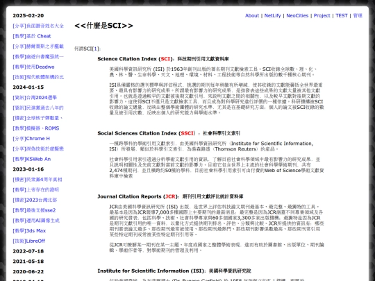This screenshot has width=375, height=281.
Task: Open the [教學]KSWeb An article
Action: [x=32, y=159]
